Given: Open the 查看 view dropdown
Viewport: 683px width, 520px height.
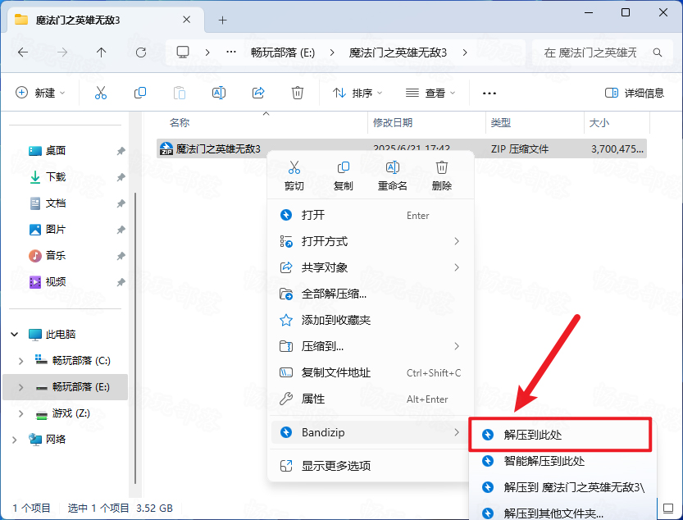Looking at the screenshot, I should click(x=430, y=93).
